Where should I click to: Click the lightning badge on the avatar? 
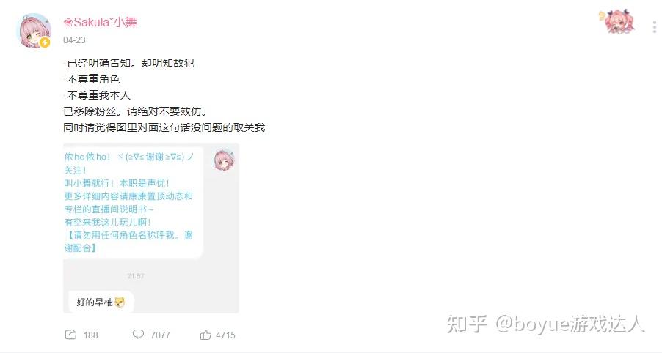point(45,42)
